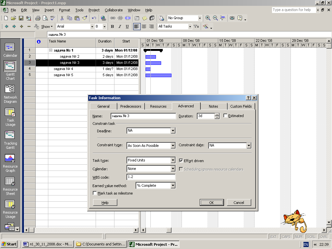Open the Constraint date dropdown
Viewport: 332px width, 249px height.
pyautogui.click(x=249, y=146)
